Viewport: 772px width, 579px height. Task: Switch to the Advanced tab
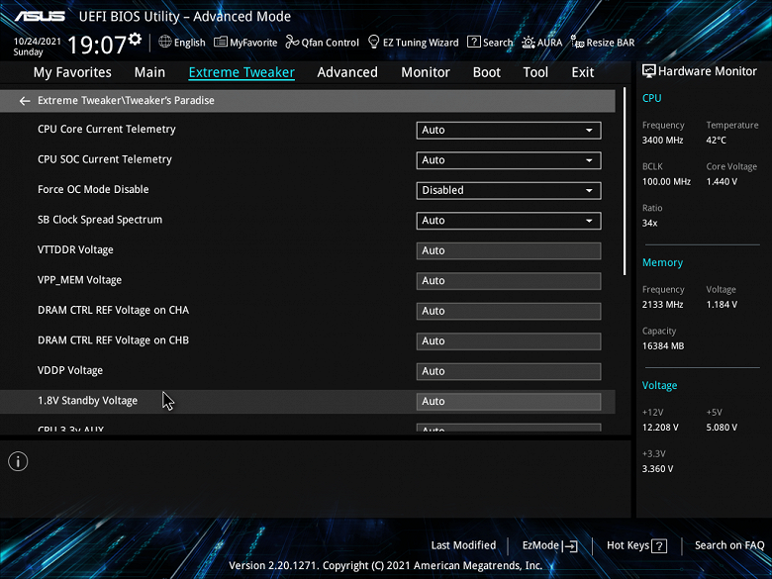[x=347, y=72]
